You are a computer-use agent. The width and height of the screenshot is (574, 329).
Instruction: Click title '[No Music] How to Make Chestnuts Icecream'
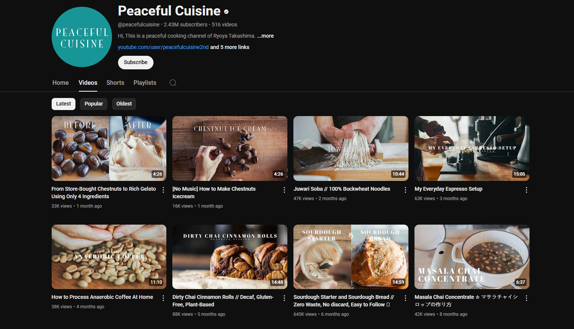214,193
